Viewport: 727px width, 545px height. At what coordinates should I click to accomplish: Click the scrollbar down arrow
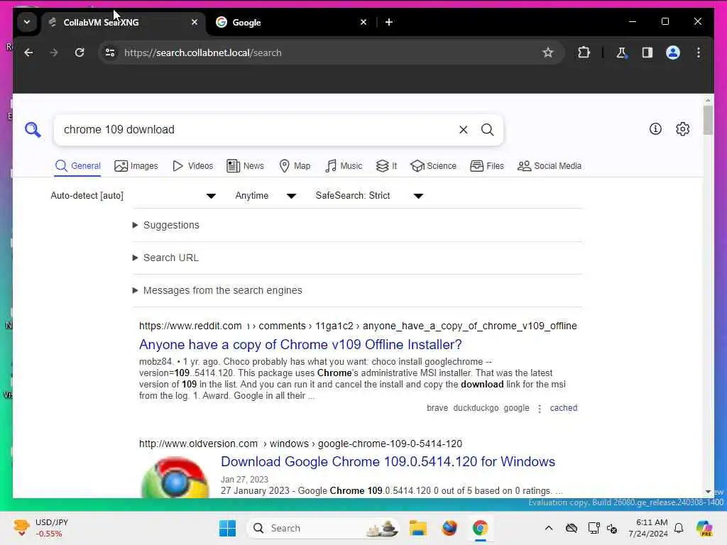(708, 492)
